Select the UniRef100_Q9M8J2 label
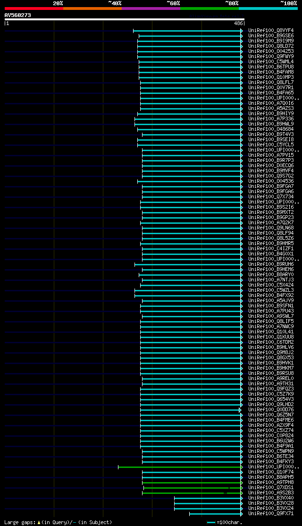302x526 pixels. [271, 353]
